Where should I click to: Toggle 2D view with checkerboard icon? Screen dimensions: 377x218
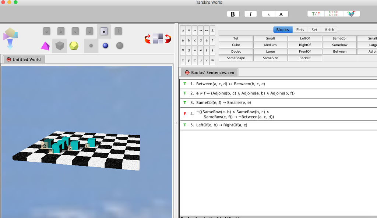click(x=158, y=39)
